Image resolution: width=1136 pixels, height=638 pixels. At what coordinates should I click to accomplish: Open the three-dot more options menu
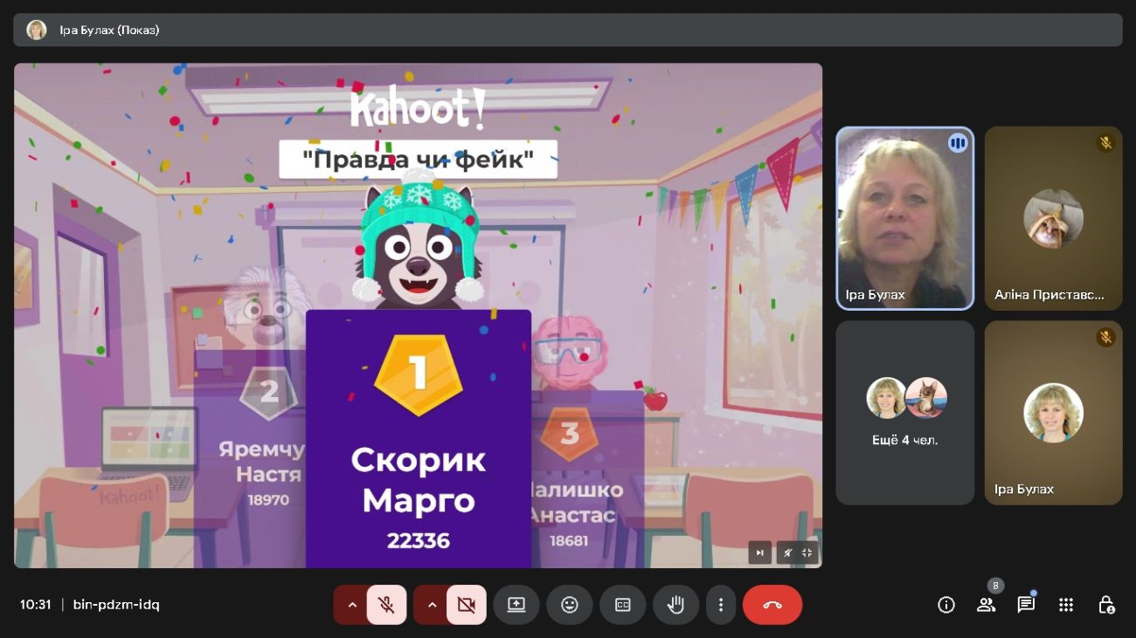point(721,605)
